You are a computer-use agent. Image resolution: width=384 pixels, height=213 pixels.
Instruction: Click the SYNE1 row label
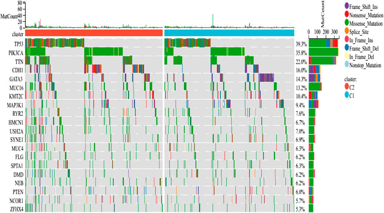(x=17, y=140)
